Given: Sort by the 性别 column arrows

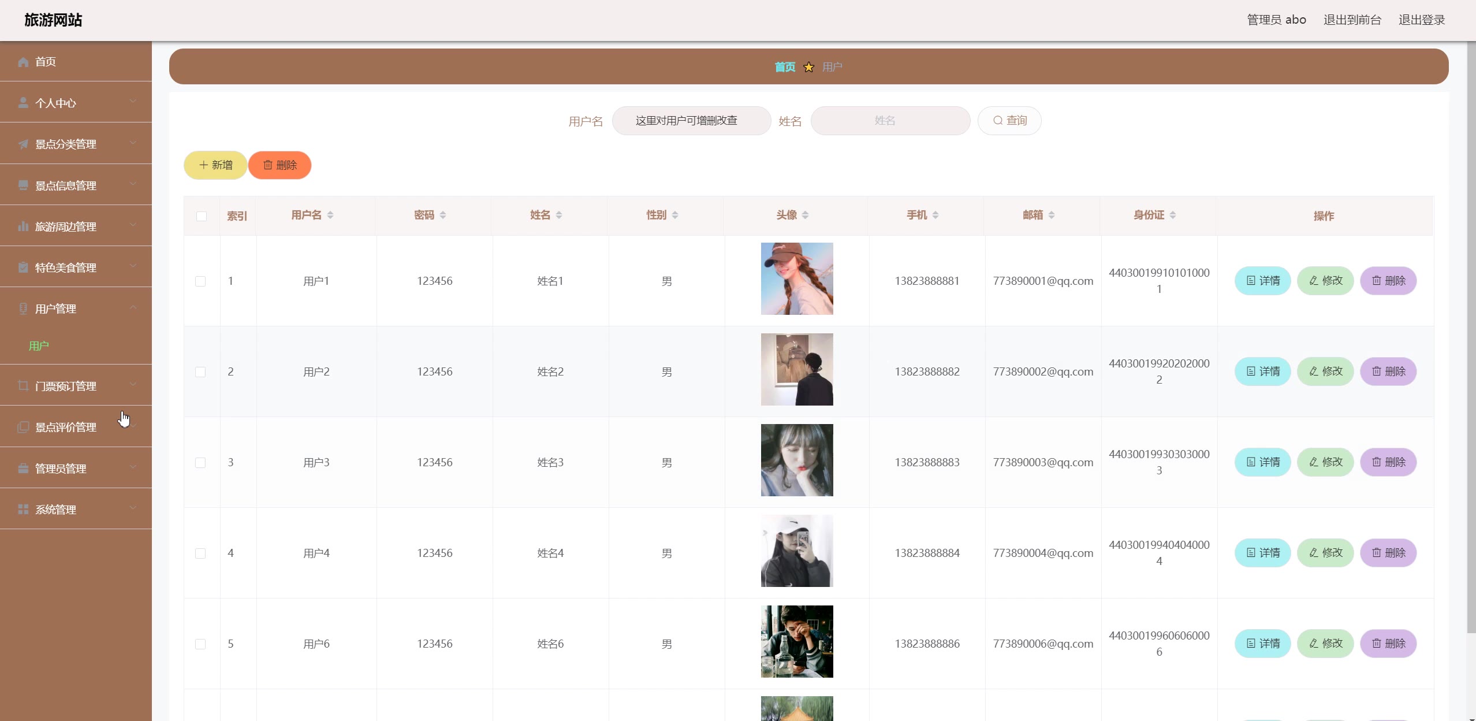Looking at the screenshot, I should coord(675,215).
